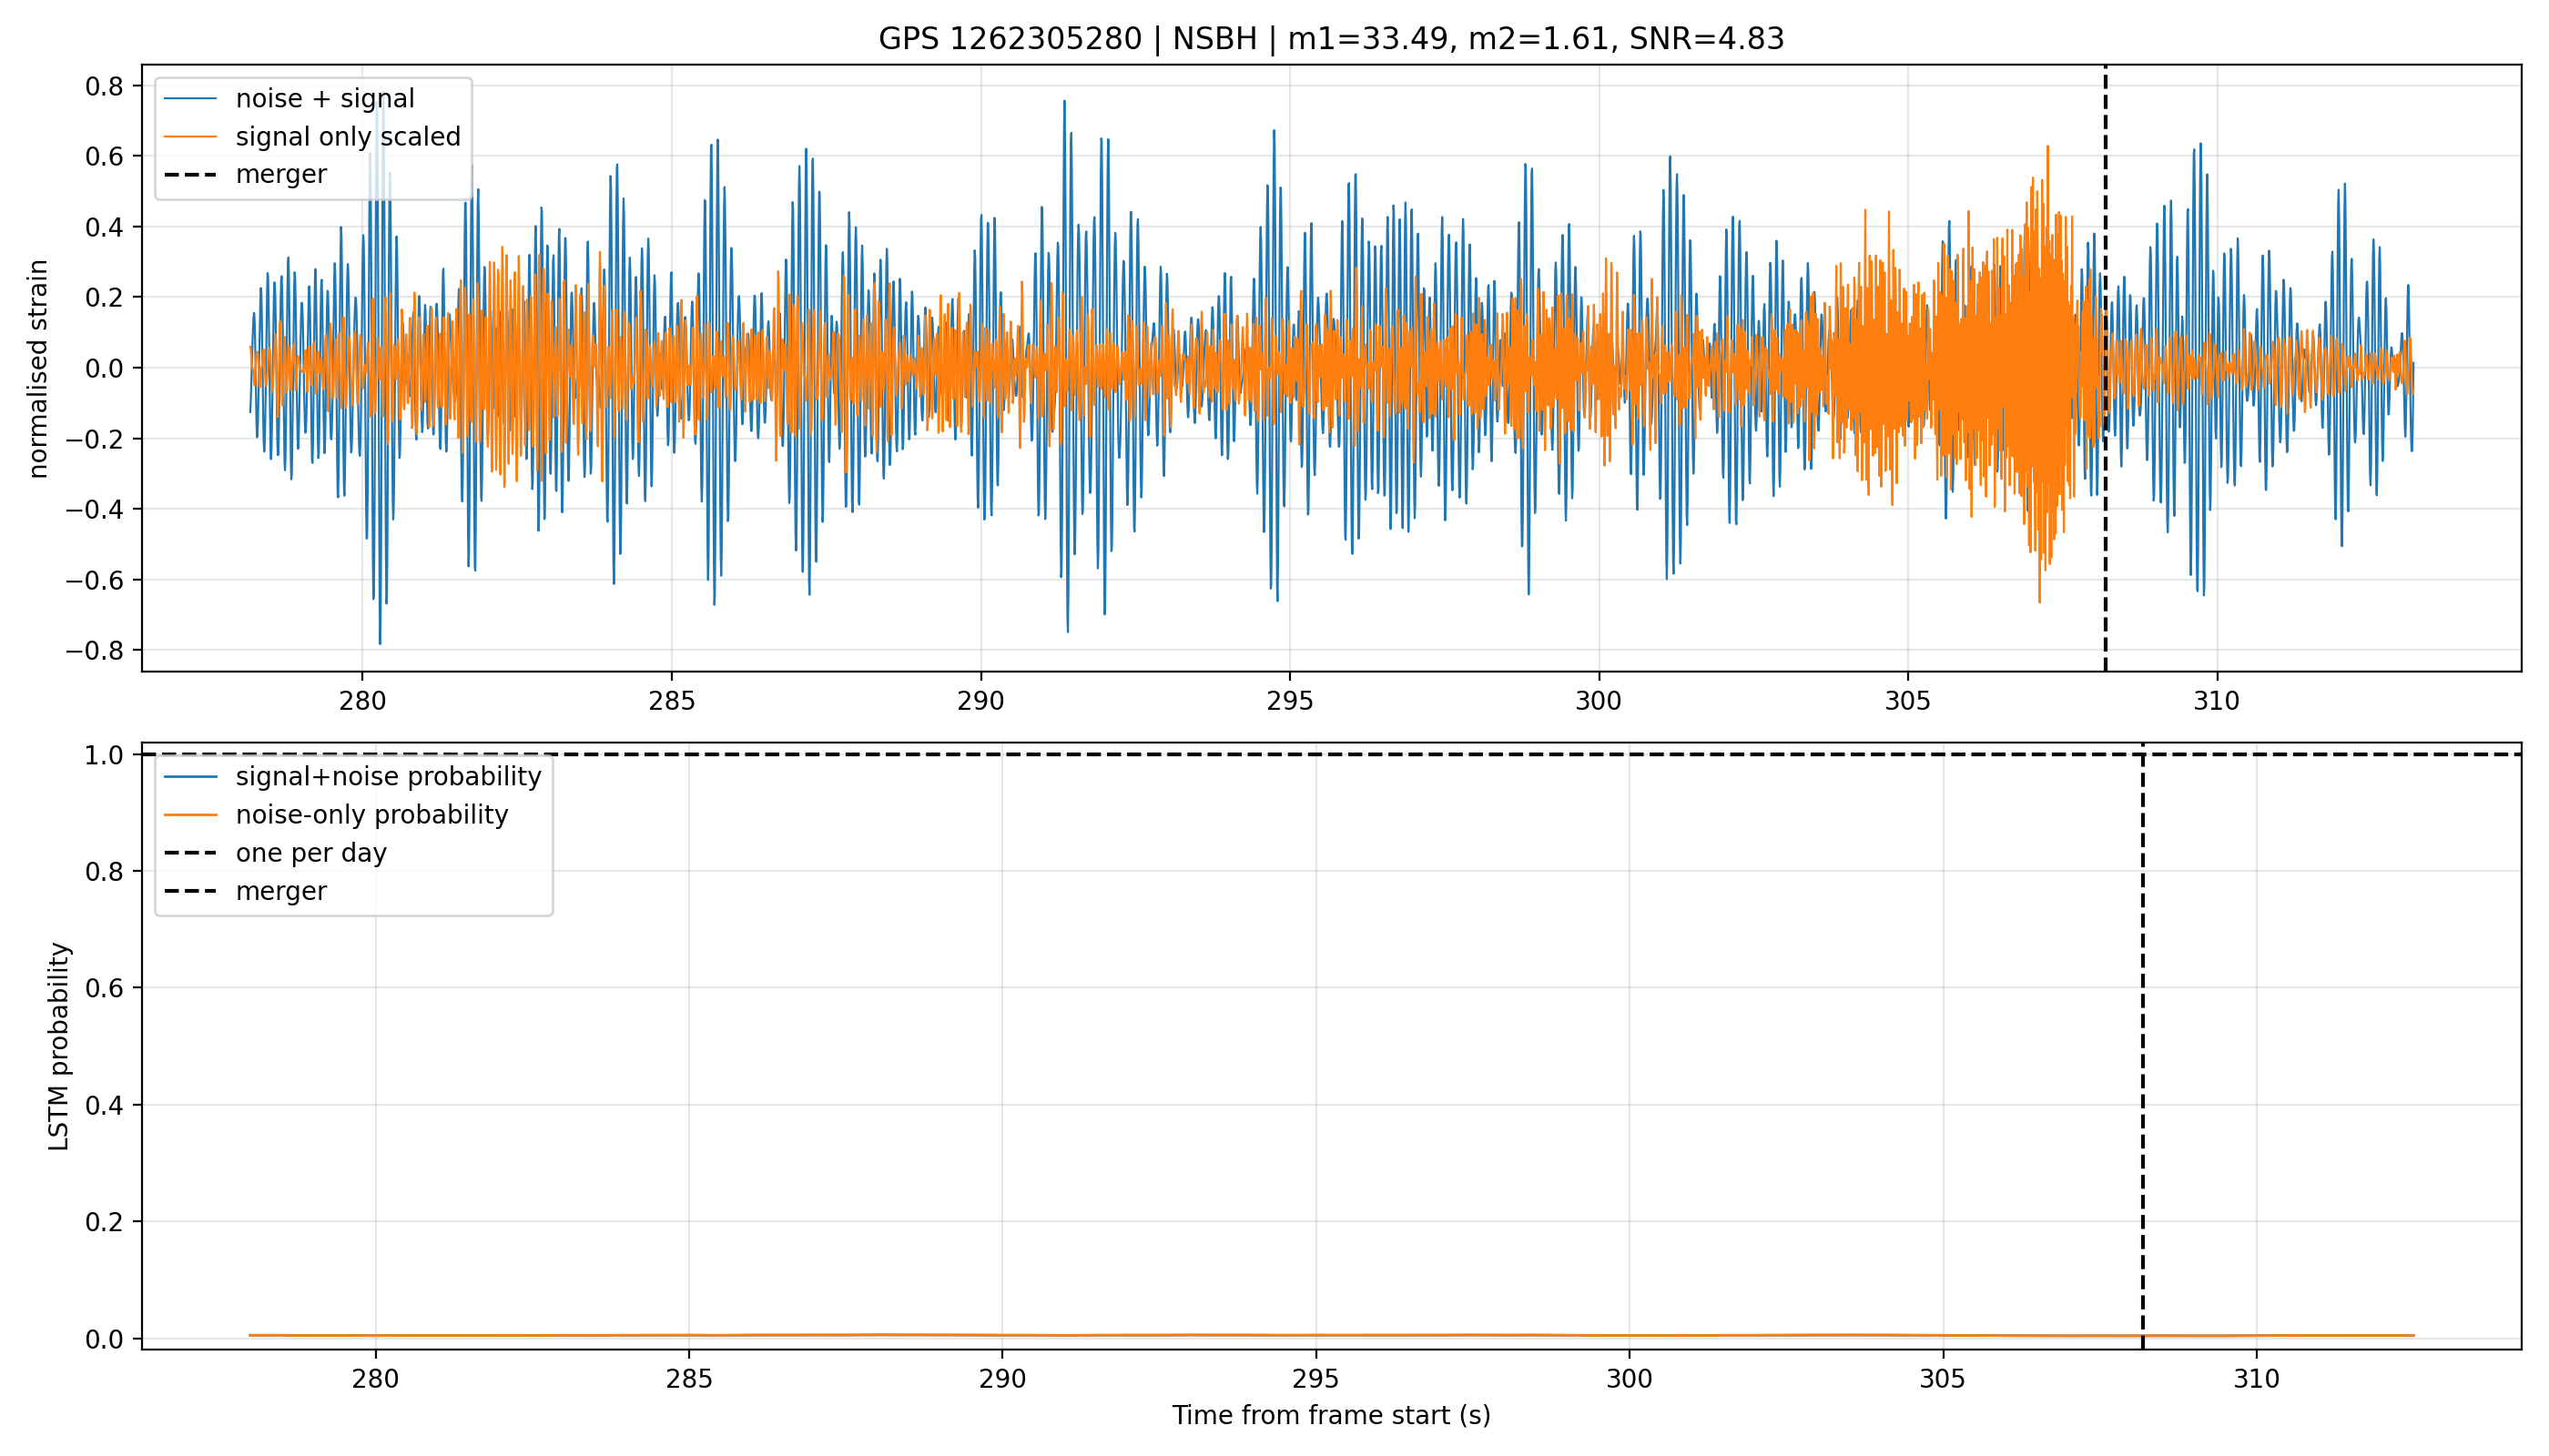Screen dimensions: 2549x1456
Task: Click the orange swatch for noise-only probability
Action: pyautogui.click(x=190, y=814)
